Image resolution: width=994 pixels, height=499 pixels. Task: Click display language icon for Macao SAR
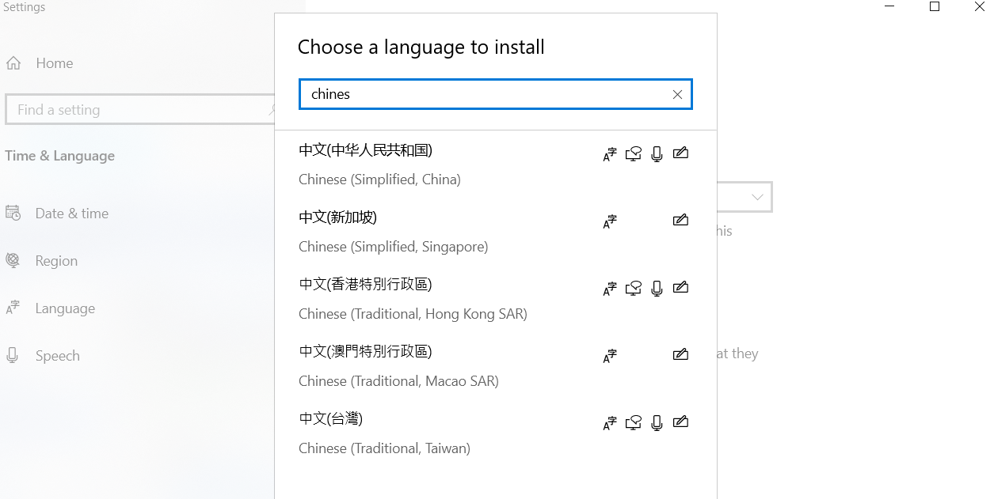(609, 356)
